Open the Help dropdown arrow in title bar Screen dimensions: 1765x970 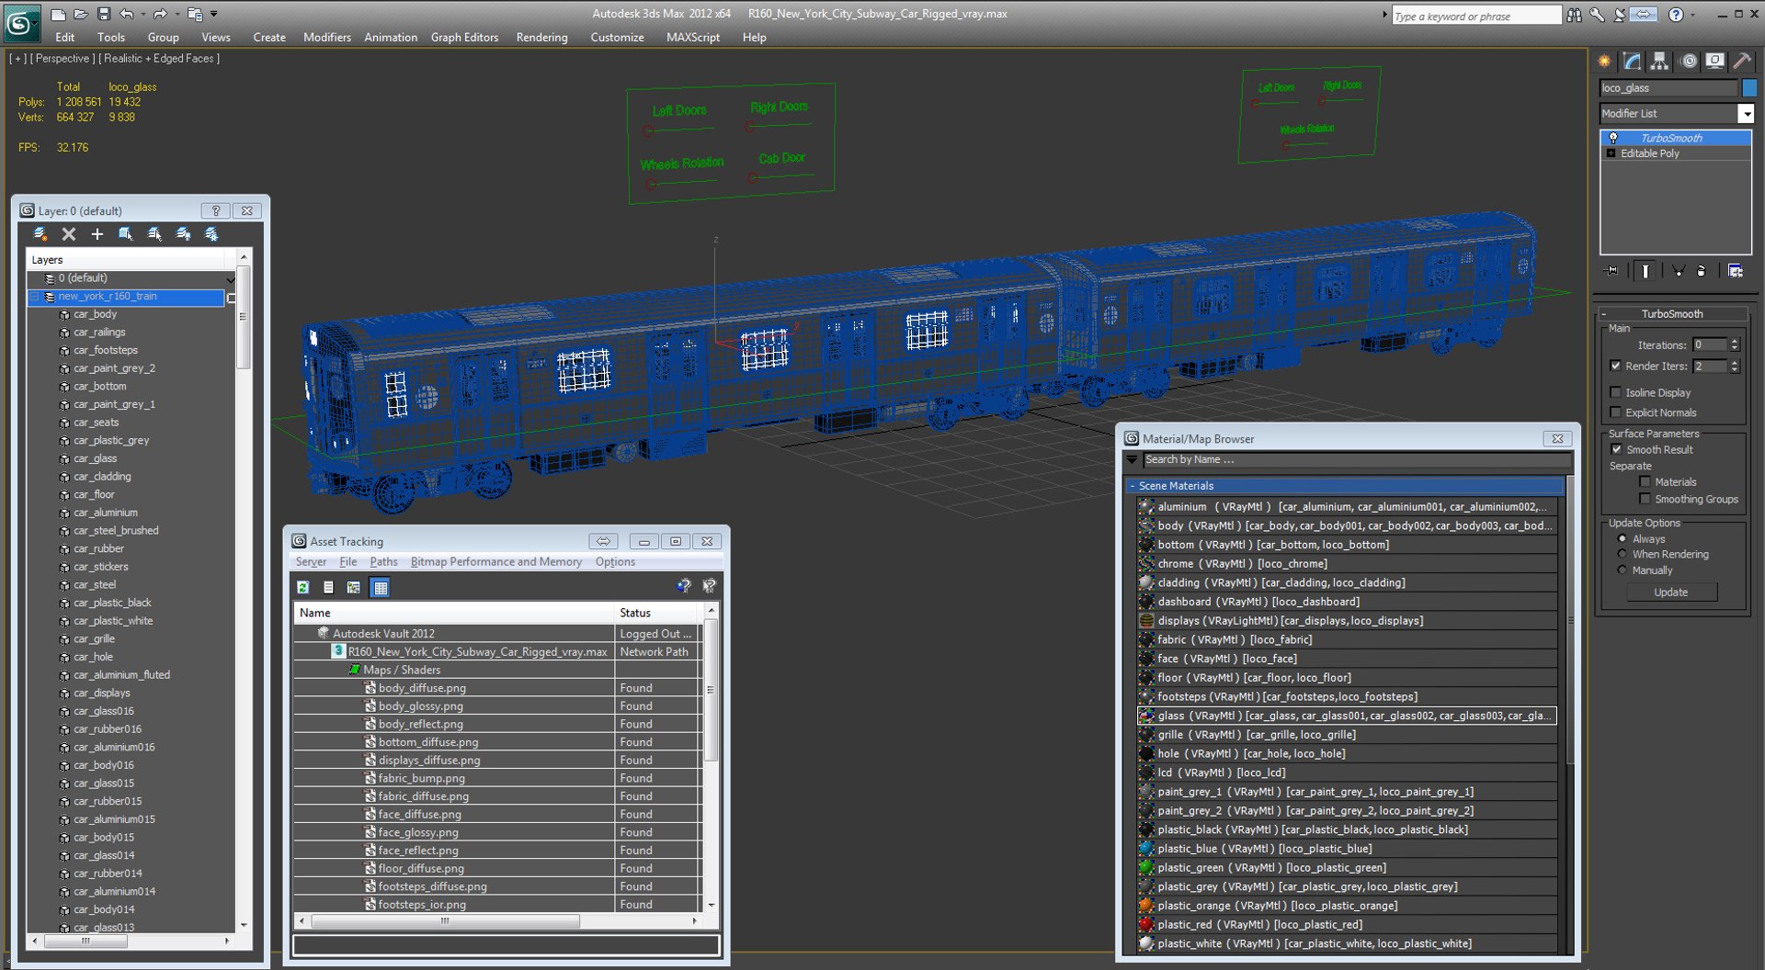(x=1692, y=15)
